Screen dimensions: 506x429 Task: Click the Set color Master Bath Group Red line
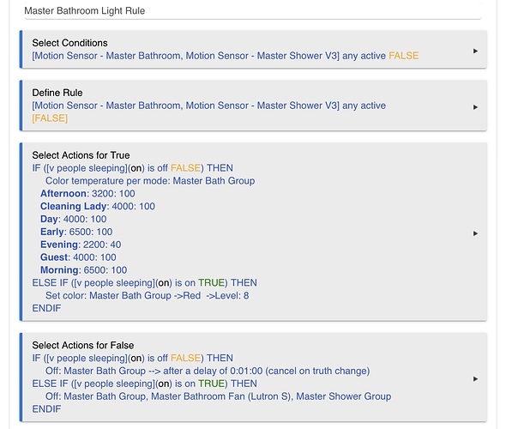tap(148, 296)
